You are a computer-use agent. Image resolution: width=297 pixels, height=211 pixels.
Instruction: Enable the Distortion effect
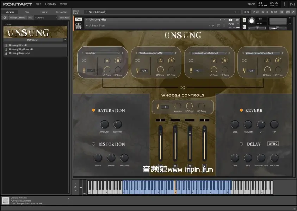93,144
